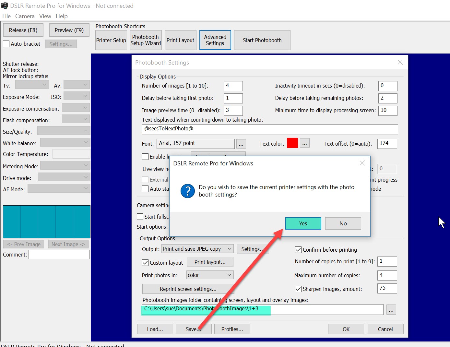Viewport: 450px width, 347px height.
Task: Open the File menu
Action: (x=6, y=16)
